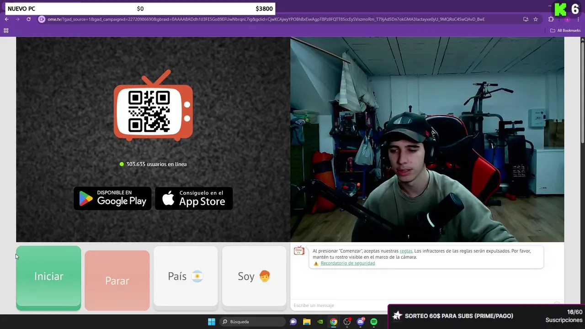Image resolution: width=585 pixels, height=329 pixels.
Task: Open the Windows Start menu
Action: 212,322
